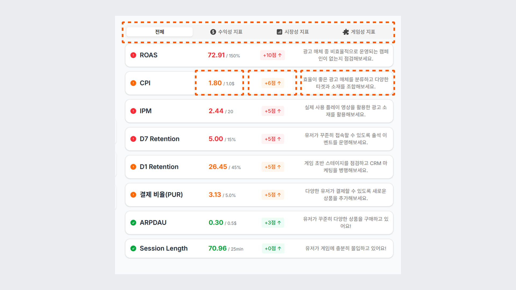This screenshot has width=516, height=290.
Task: Click the +6점 score badge for CPI
Action: click(x=273, y=83)
